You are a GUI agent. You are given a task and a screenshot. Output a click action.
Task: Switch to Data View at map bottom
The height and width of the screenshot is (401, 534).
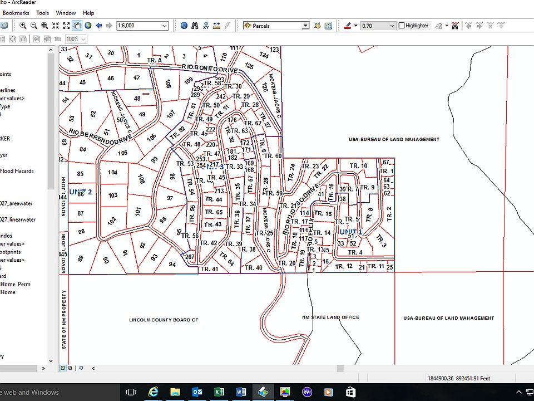(x=63, y=368)
